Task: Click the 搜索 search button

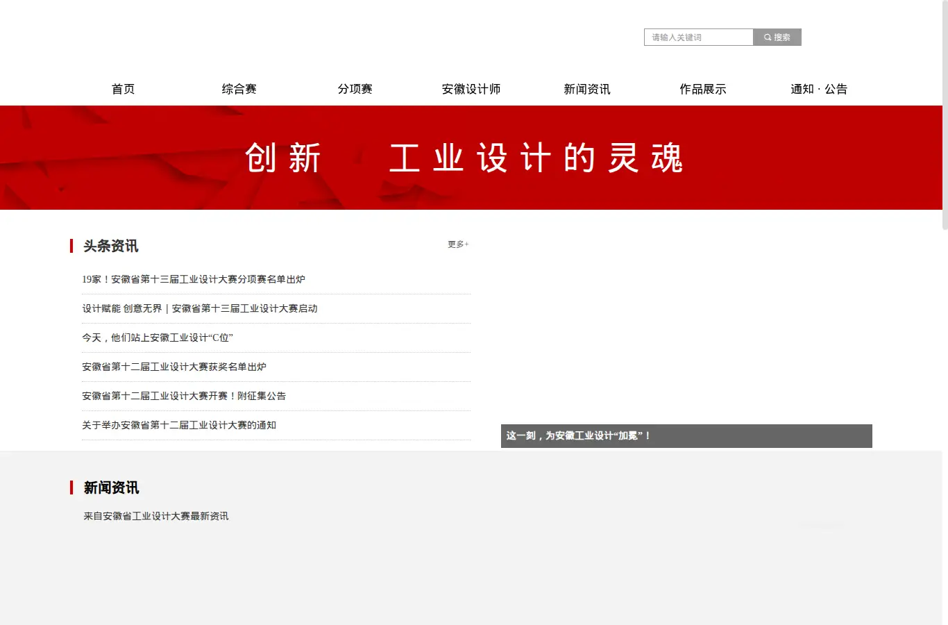Action: pos(777,37)
